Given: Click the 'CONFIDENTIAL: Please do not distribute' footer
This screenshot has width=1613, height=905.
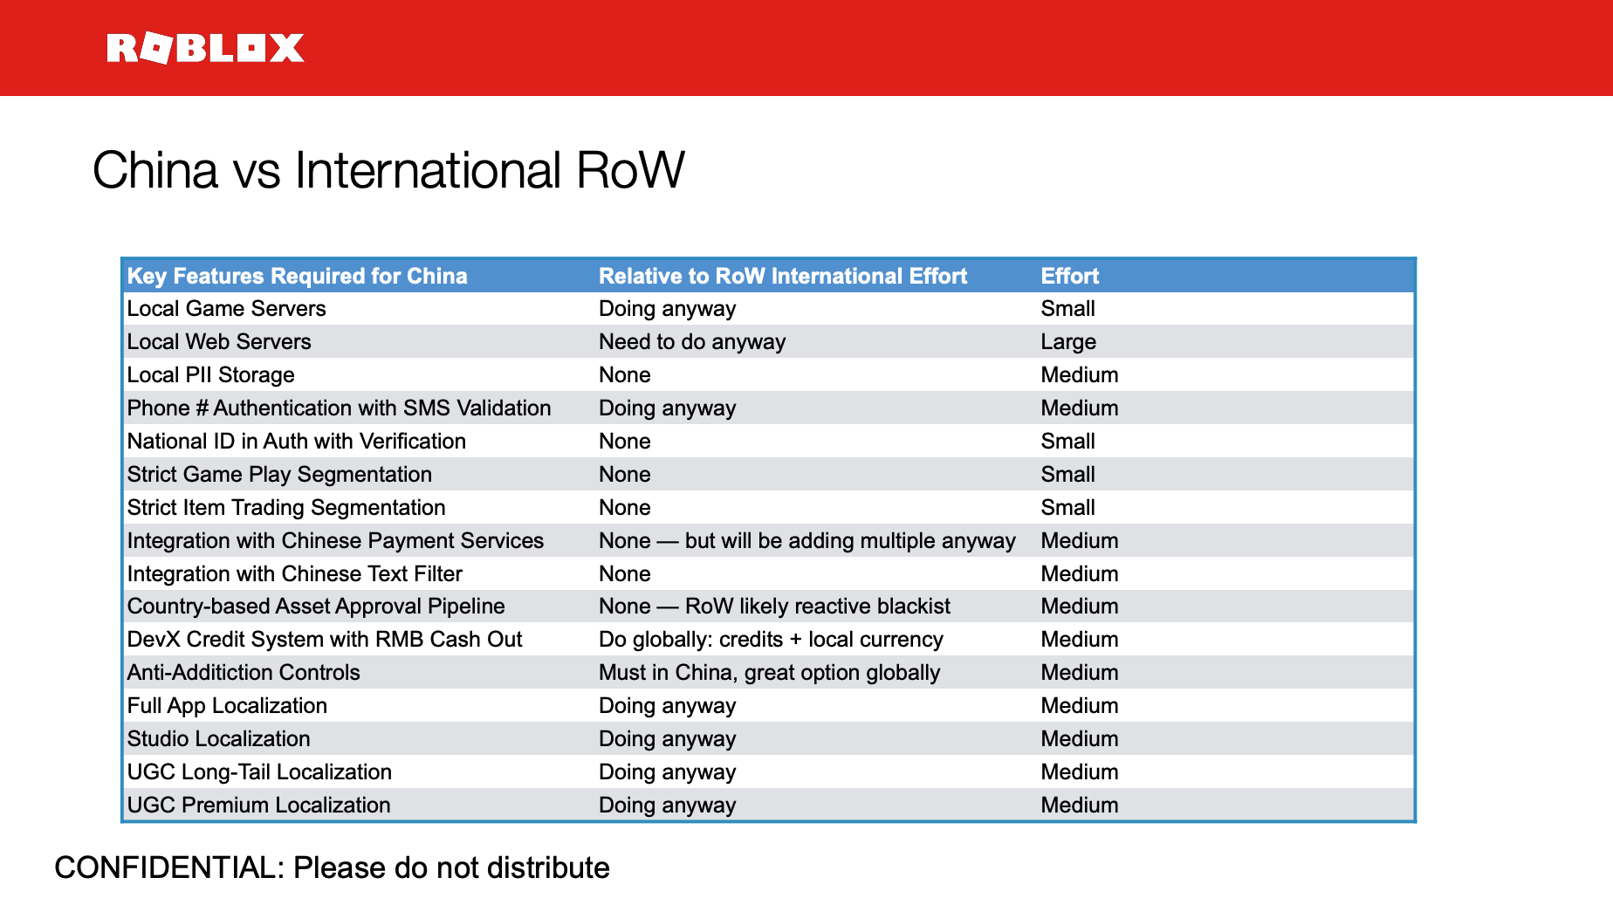Looking at the screenshot, I should (x=332, y=868).
